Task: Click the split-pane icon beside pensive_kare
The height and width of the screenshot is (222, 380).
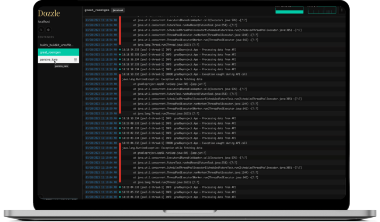Action: pos(75,60)
